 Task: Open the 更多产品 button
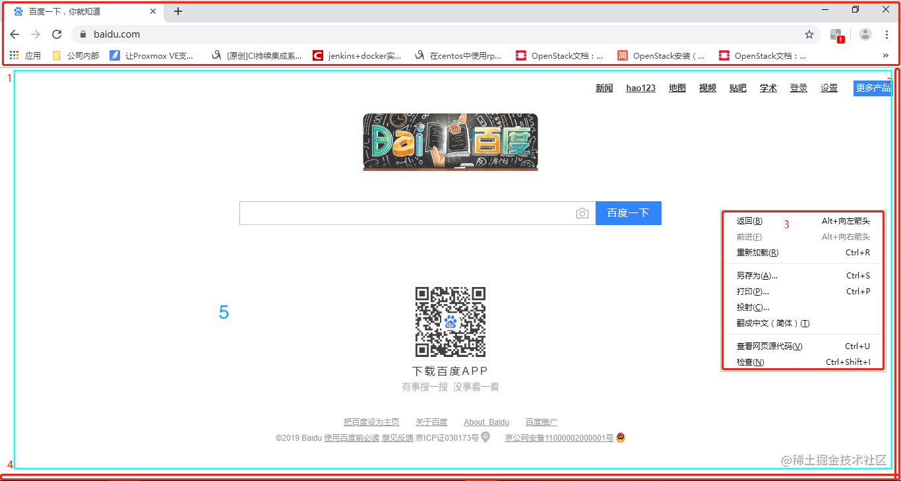(872, 88)
